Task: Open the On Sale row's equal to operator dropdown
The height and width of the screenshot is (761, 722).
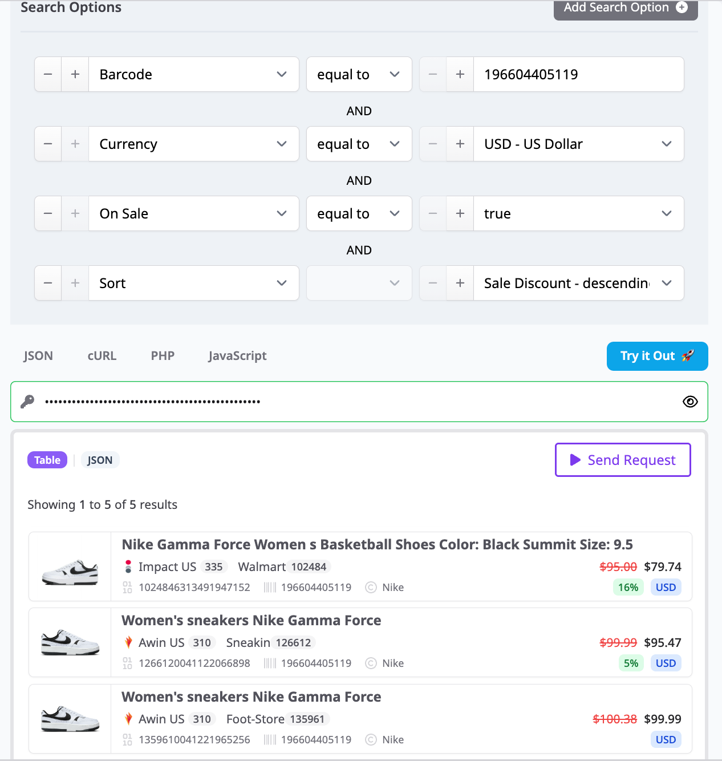Action: point(359,213)
